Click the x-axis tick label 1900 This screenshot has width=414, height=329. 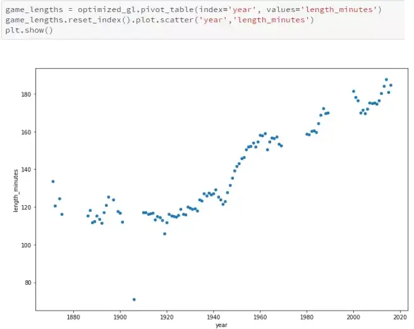pyautogui.click(x=120, y=317)
